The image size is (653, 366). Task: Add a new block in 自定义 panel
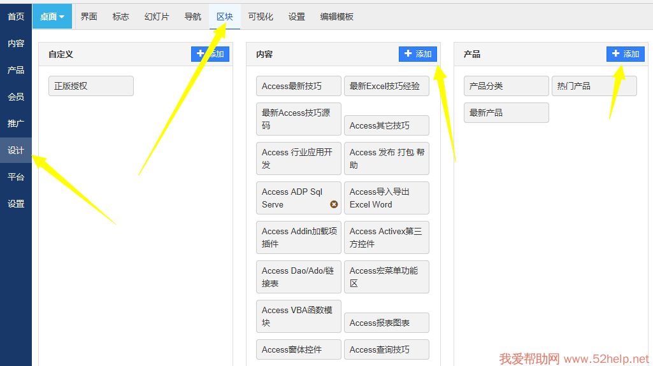[x=210, y=54]
